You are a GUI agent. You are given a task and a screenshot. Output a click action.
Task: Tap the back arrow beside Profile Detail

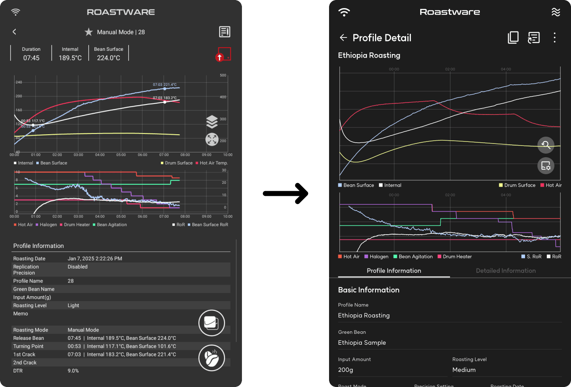(343, 37)
